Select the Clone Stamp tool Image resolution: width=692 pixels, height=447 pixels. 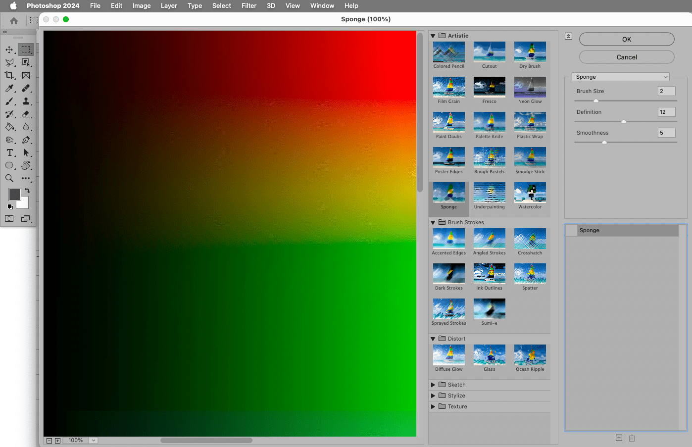[26, 101]
